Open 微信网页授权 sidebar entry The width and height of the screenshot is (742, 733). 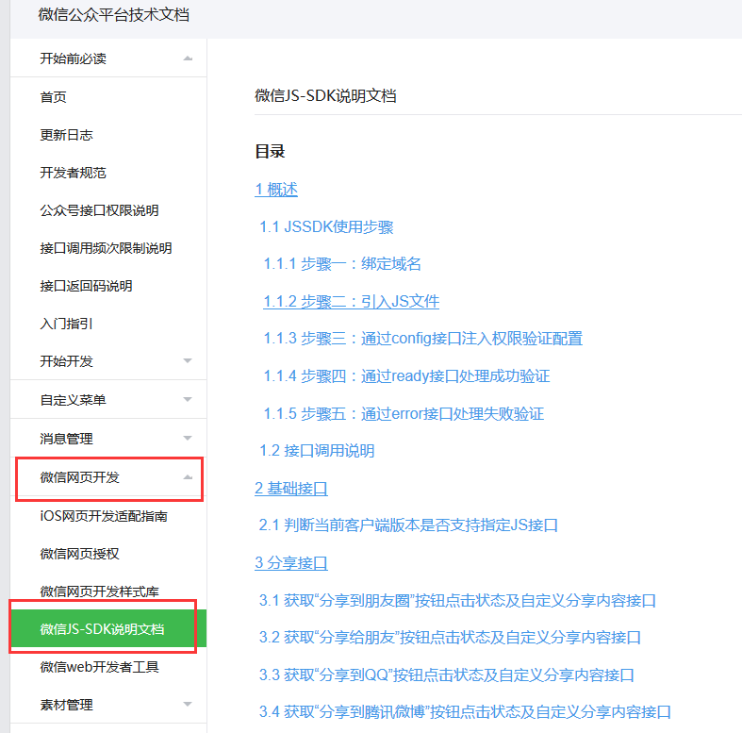[79, 554]
